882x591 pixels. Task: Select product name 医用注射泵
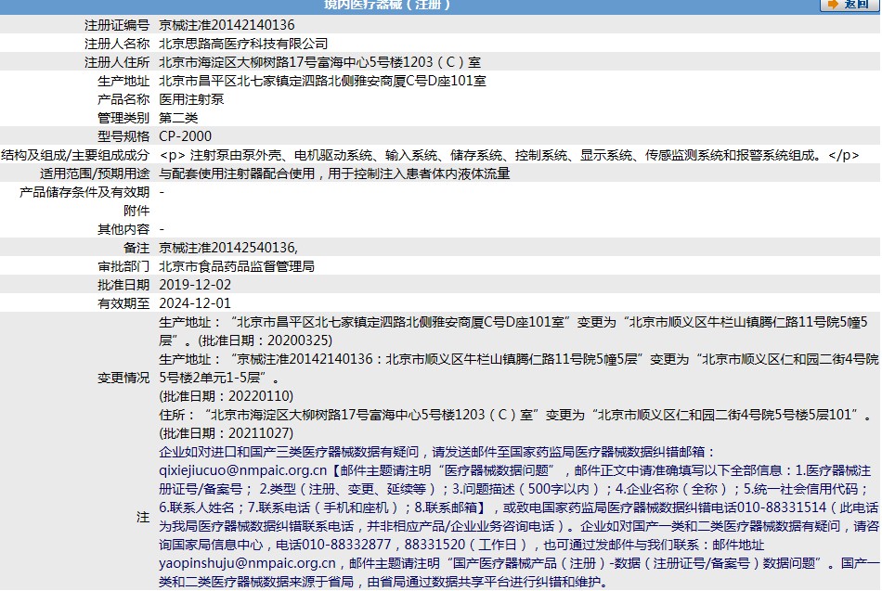click(192, 99)
